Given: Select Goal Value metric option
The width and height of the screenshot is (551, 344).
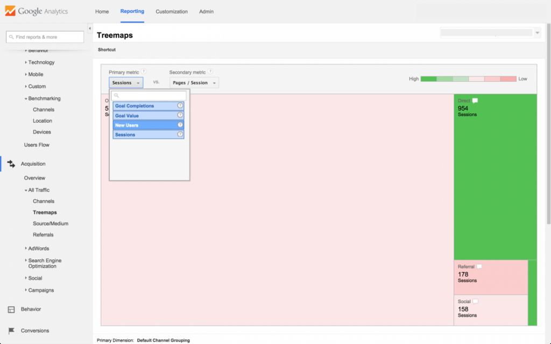Looking at the screenshot, I should (149, 115).
